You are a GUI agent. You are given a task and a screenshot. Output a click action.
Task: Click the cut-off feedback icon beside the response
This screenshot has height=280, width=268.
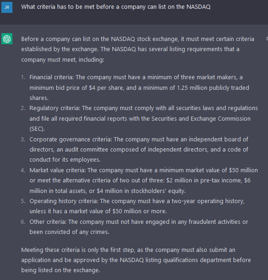267,38
